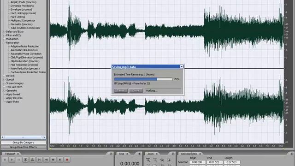Viewport: 295px width, 166px height.
Task: Select the Transport tab
Action: 10,154
